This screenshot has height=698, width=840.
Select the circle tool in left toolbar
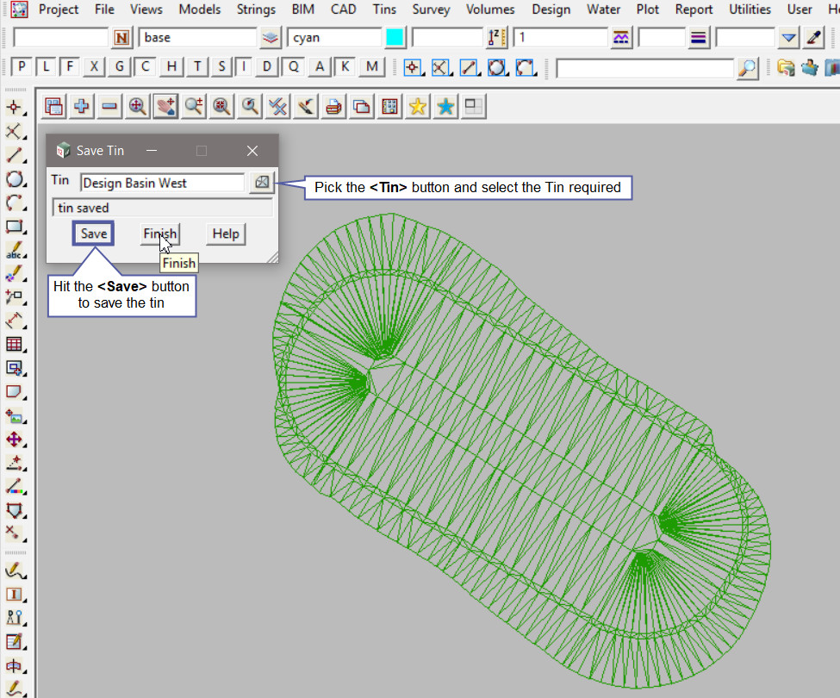15,179
